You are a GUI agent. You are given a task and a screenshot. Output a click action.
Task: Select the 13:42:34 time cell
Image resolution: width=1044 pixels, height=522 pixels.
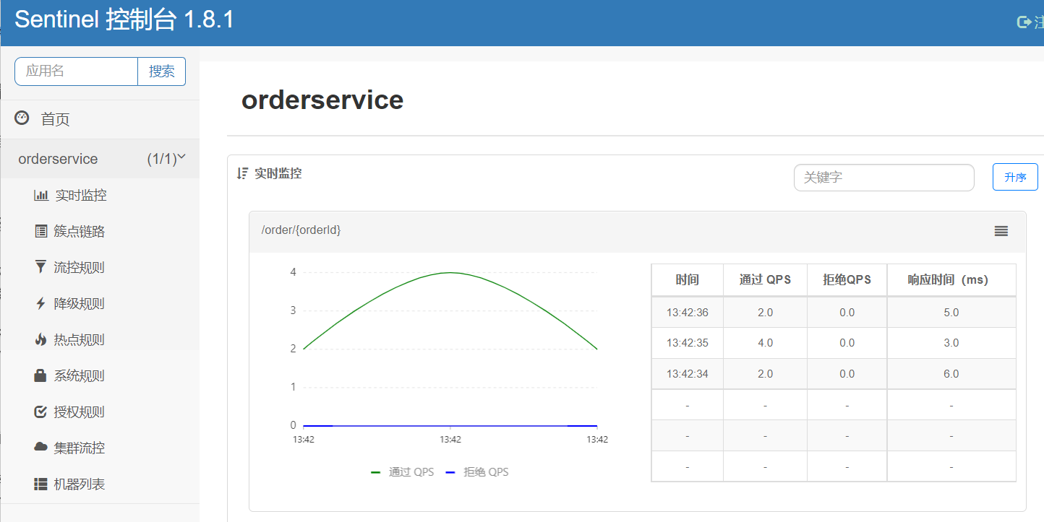point(687,374)
